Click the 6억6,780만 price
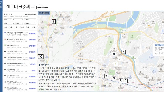164x92 pixels. [x=32, y=40]
